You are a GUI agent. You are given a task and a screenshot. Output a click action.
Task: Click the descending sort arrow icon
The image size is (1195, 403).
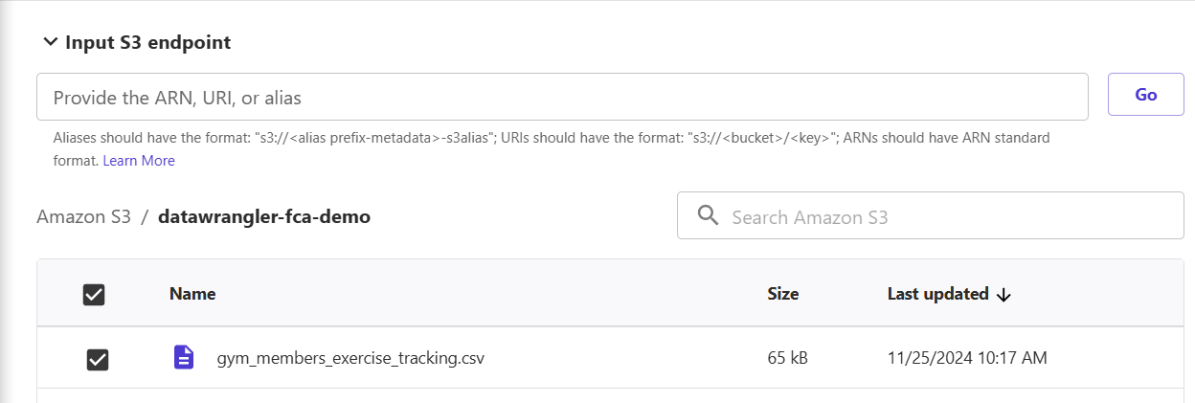1003,295
